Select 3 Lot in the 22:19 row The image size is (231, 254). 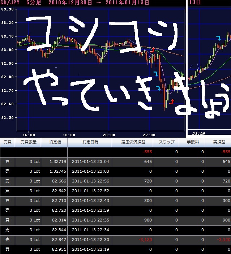(35, 249)
